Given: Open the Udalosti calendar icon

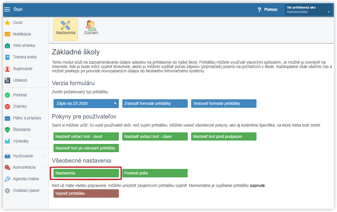Looking at the screenshot, I should point(7,80).
